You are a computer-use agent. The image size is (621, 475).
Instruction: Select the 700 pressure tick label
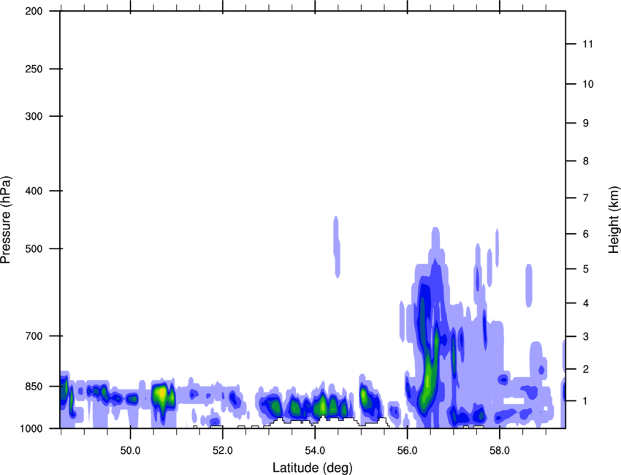(34, 336)
